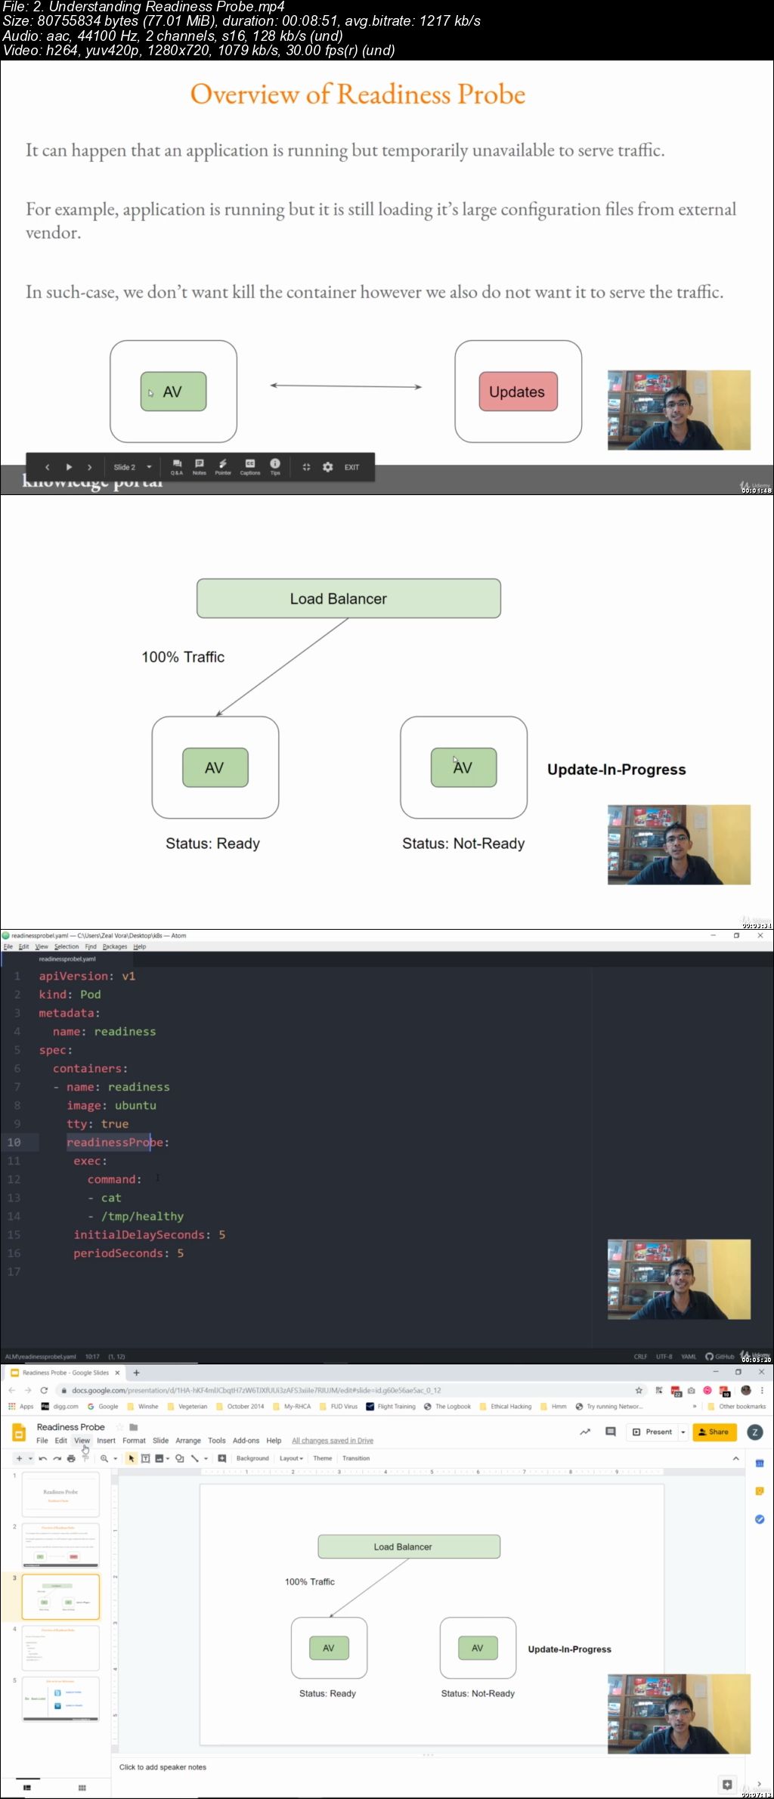
Task: Open comment history icon
Action: tap(611, 1432)
